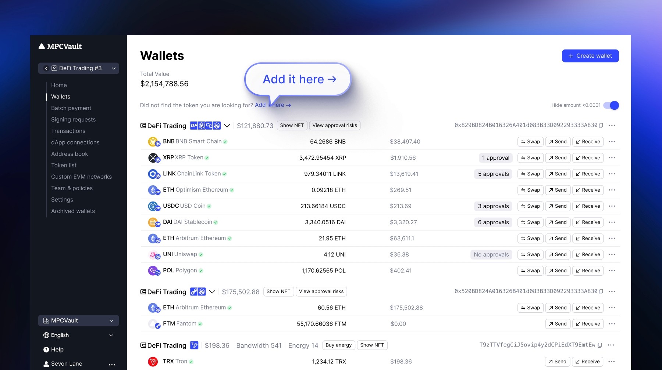Click the Create wallet button
Viewport: 662px width, 370px height.
[590, 56]
